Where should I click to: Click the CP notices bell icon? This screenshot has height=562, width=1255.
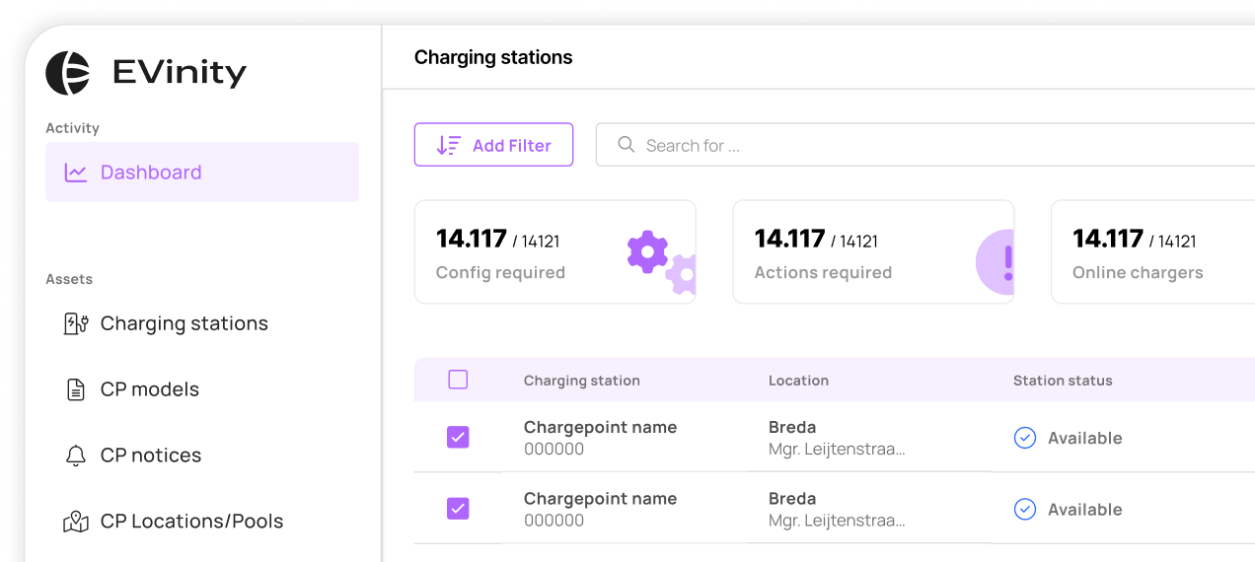click(x=76, y=456)
